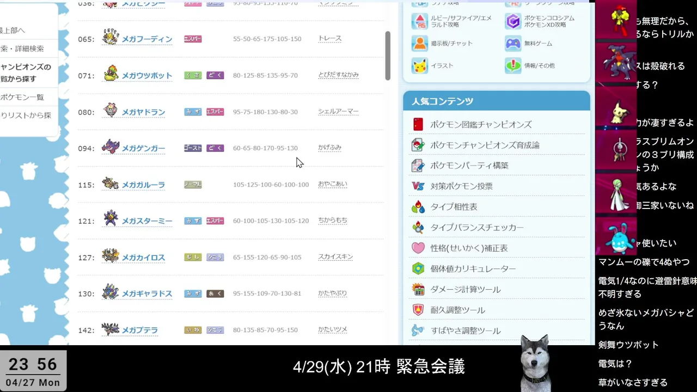This screenshot has width=697, height=392.
Task: Click the メガヤドラン sprite icon
Action: [x=111, y=111]
